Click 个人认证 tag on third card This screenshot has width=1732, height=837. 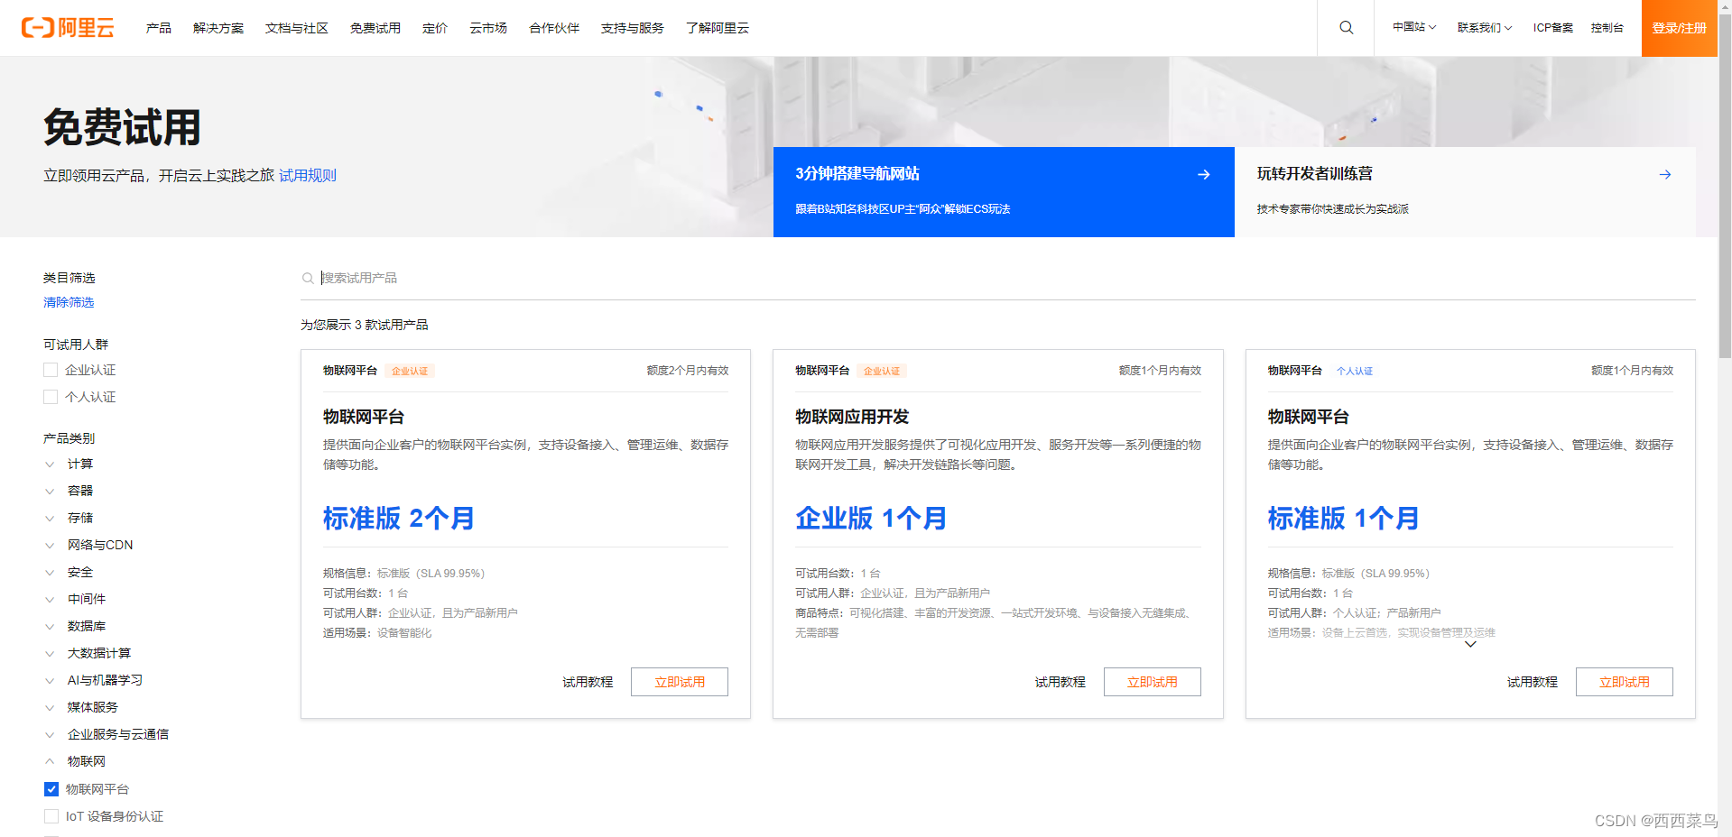1355,371
